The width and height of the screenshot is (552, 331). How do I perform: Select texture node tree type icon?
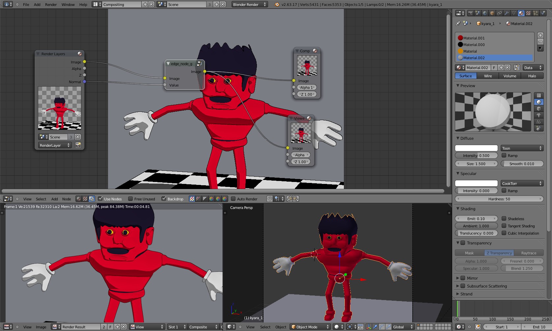coord(85,199)
